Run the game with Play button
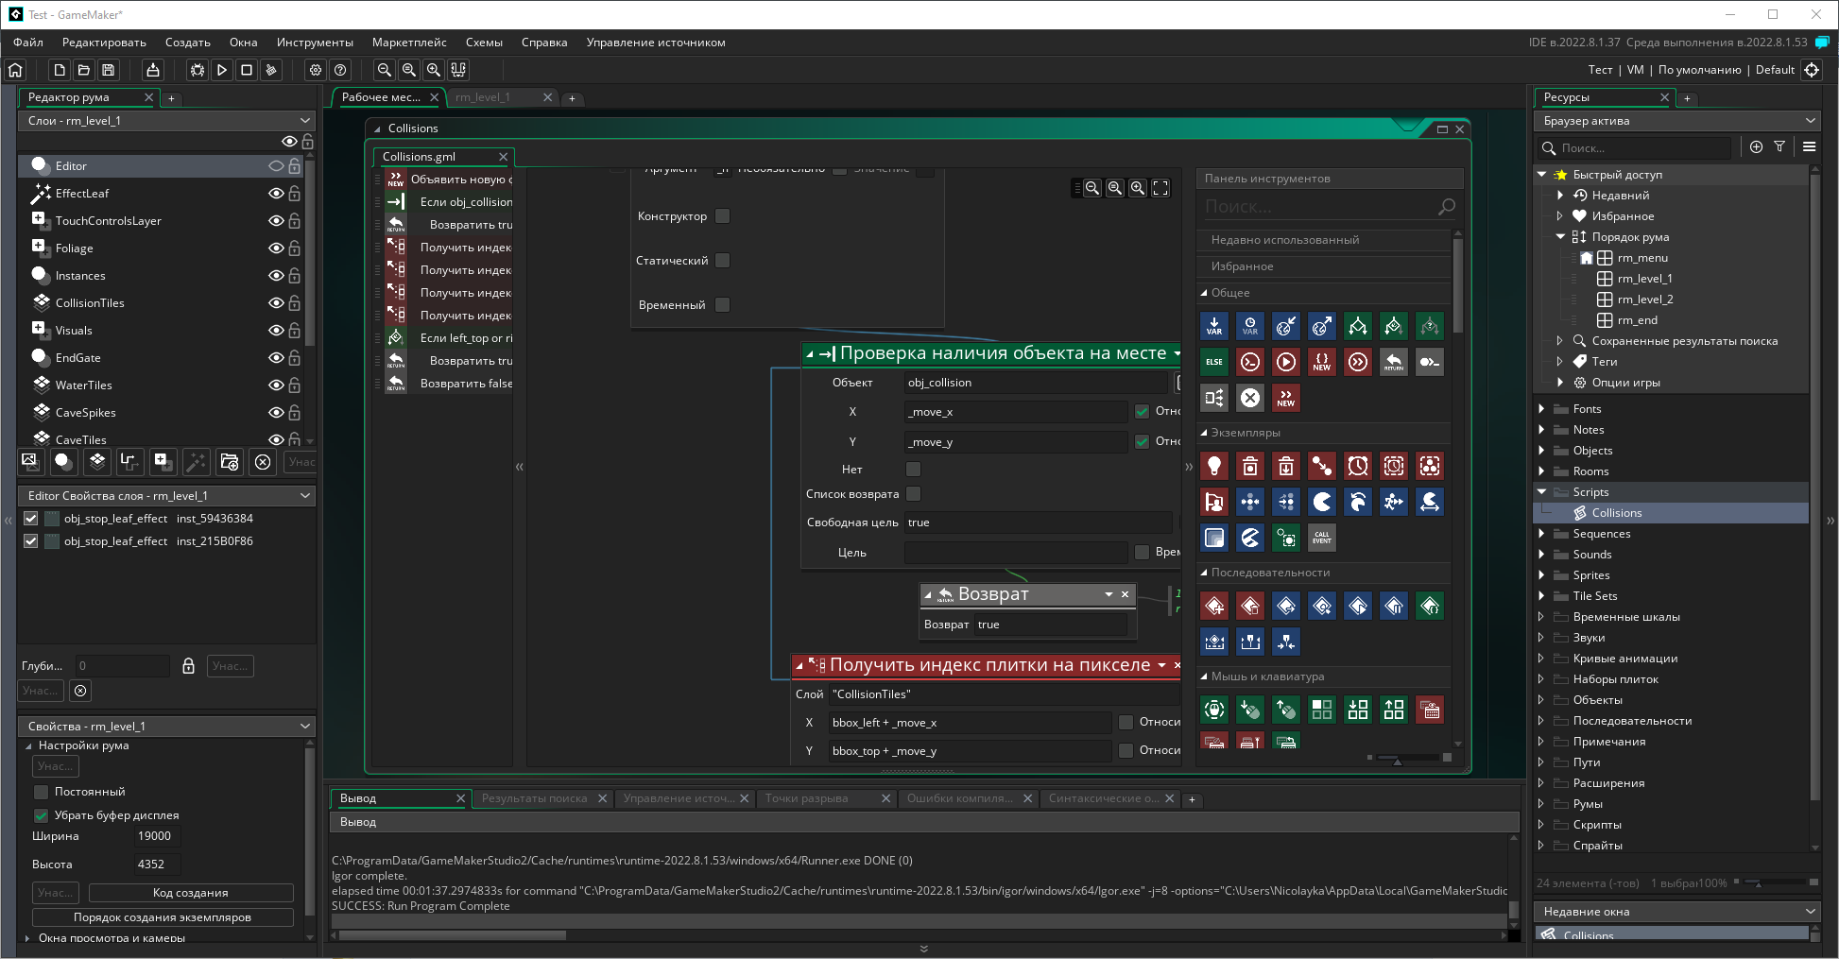This screenshot has width=1839, height=959. click(222, 70)
